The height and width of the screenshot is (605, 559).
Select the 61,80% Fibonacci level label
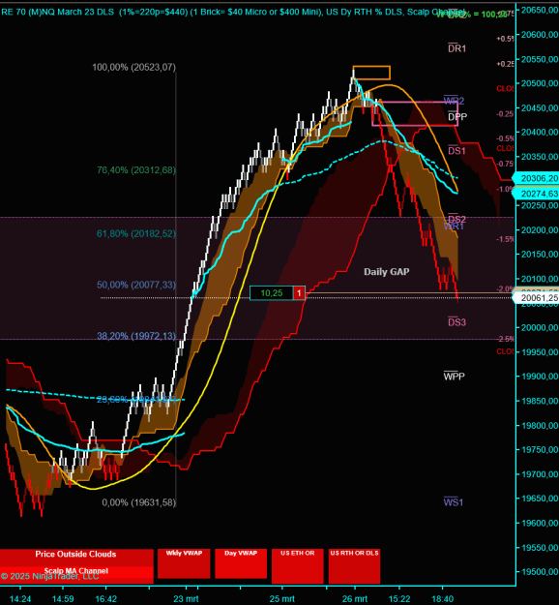(x=136, y=234)
